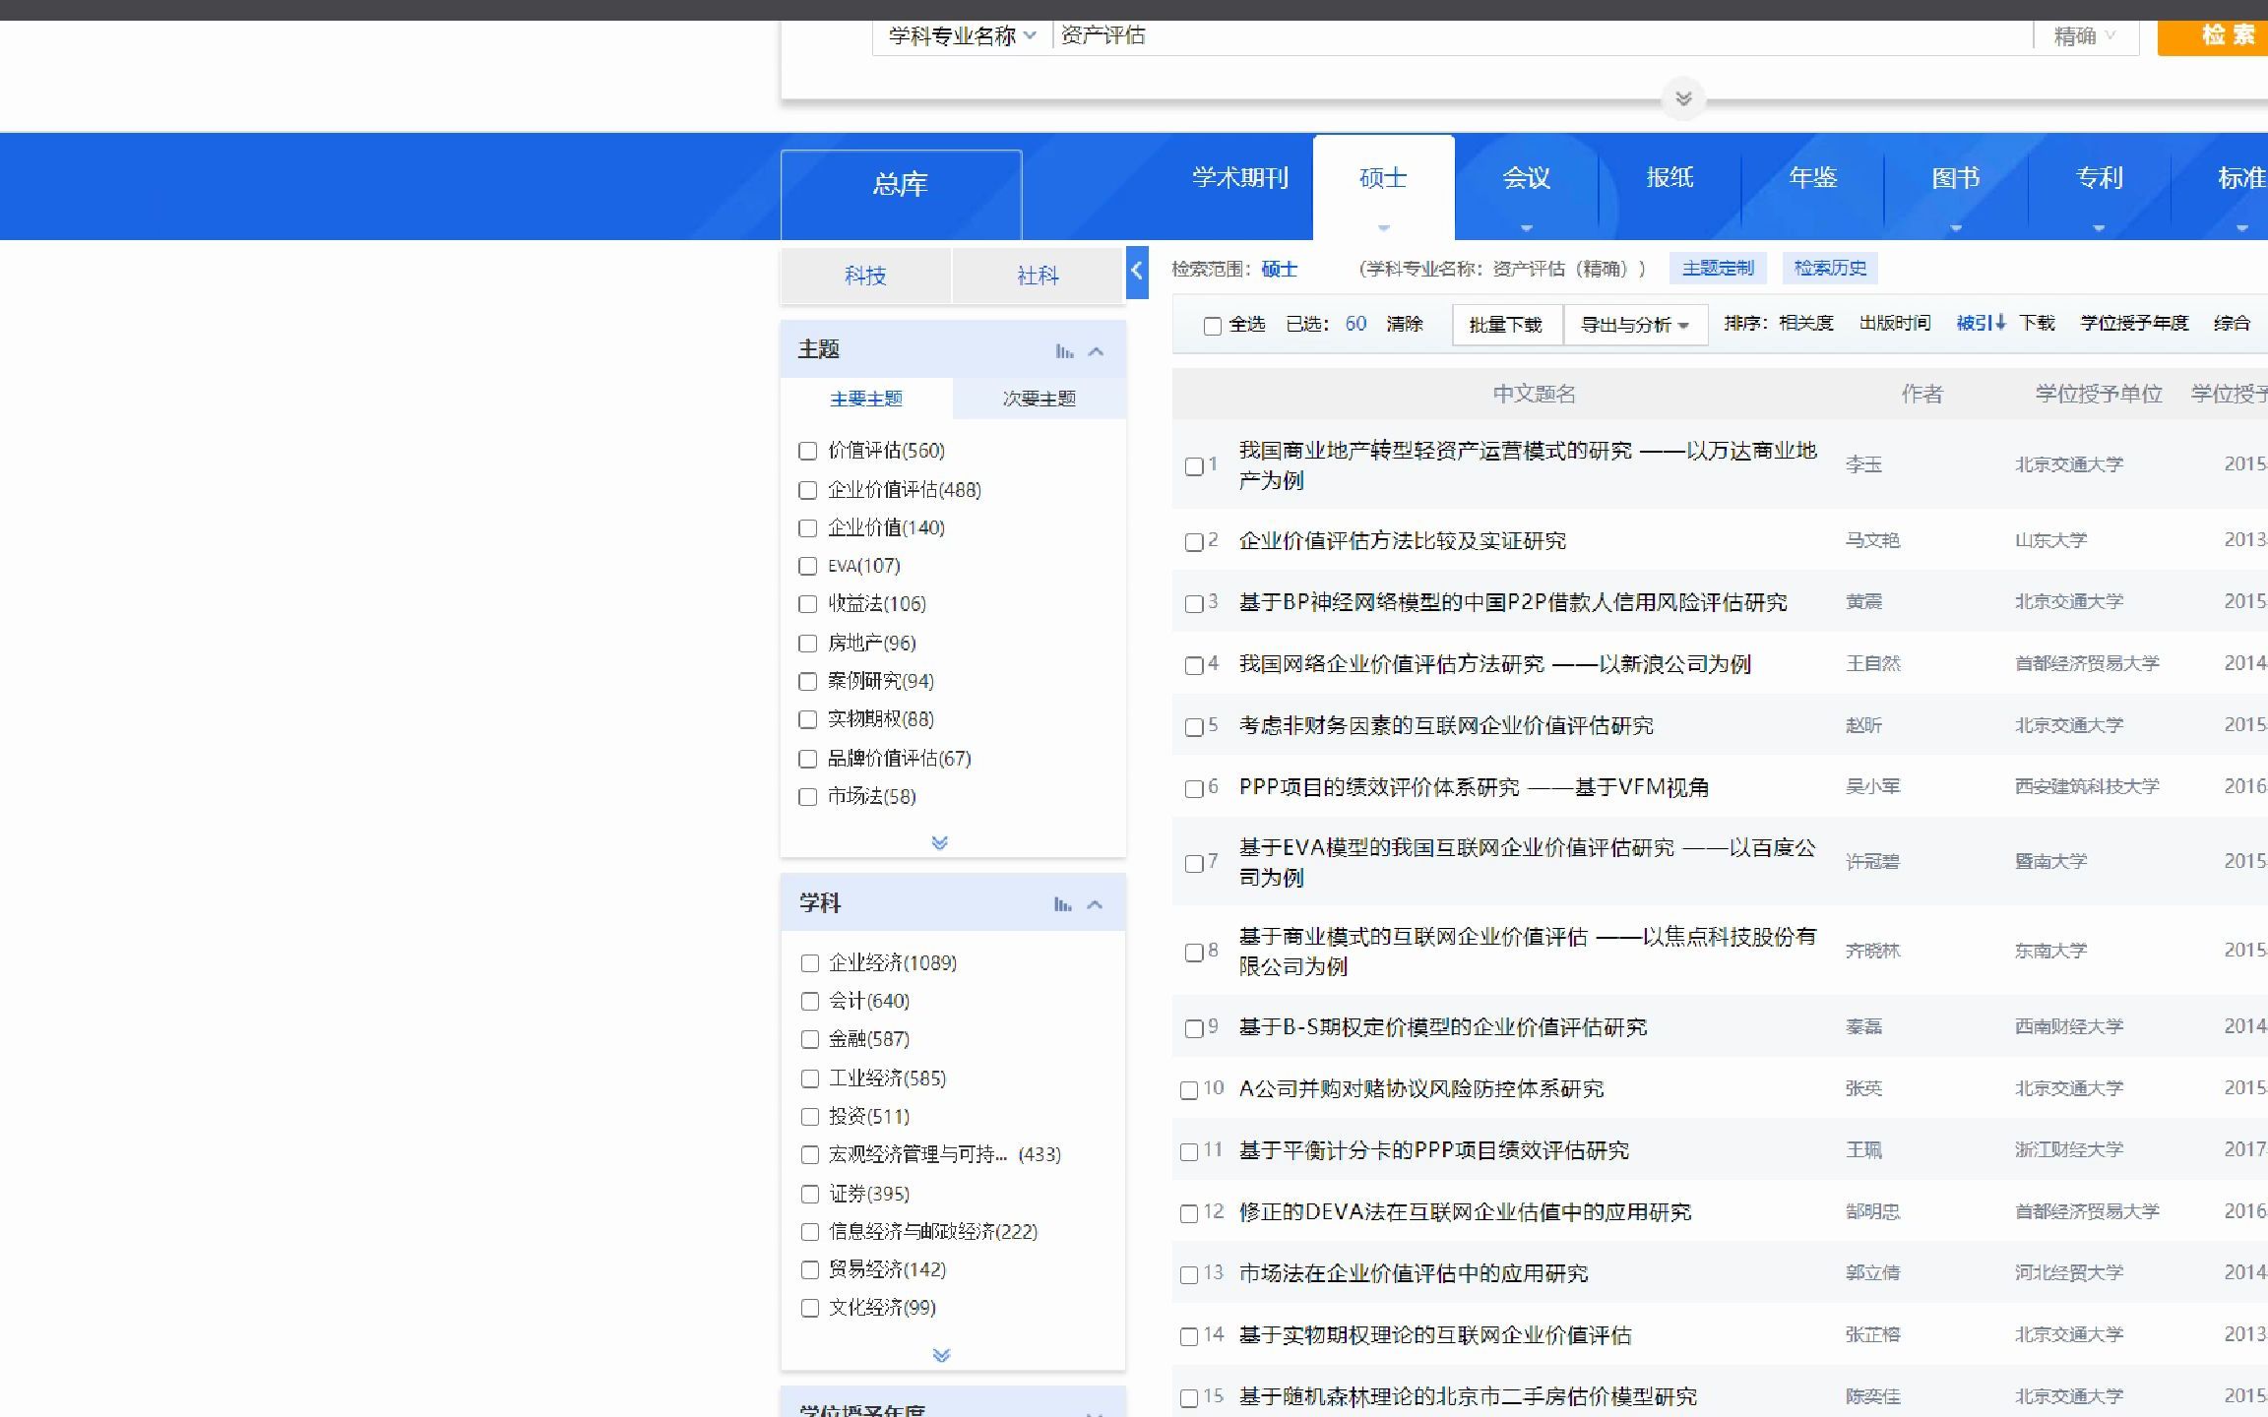The height and width of the screenshot is (1417, 2268).
Task: Click 清除 to clear selections
Action: [x=1405, y=324]
